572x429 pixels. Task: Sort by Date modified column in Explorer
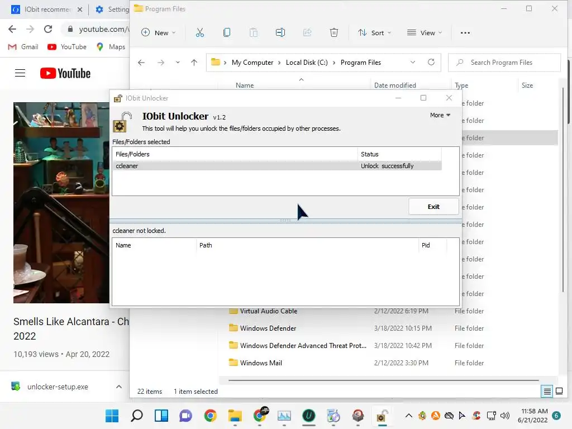tap(395, 85)
